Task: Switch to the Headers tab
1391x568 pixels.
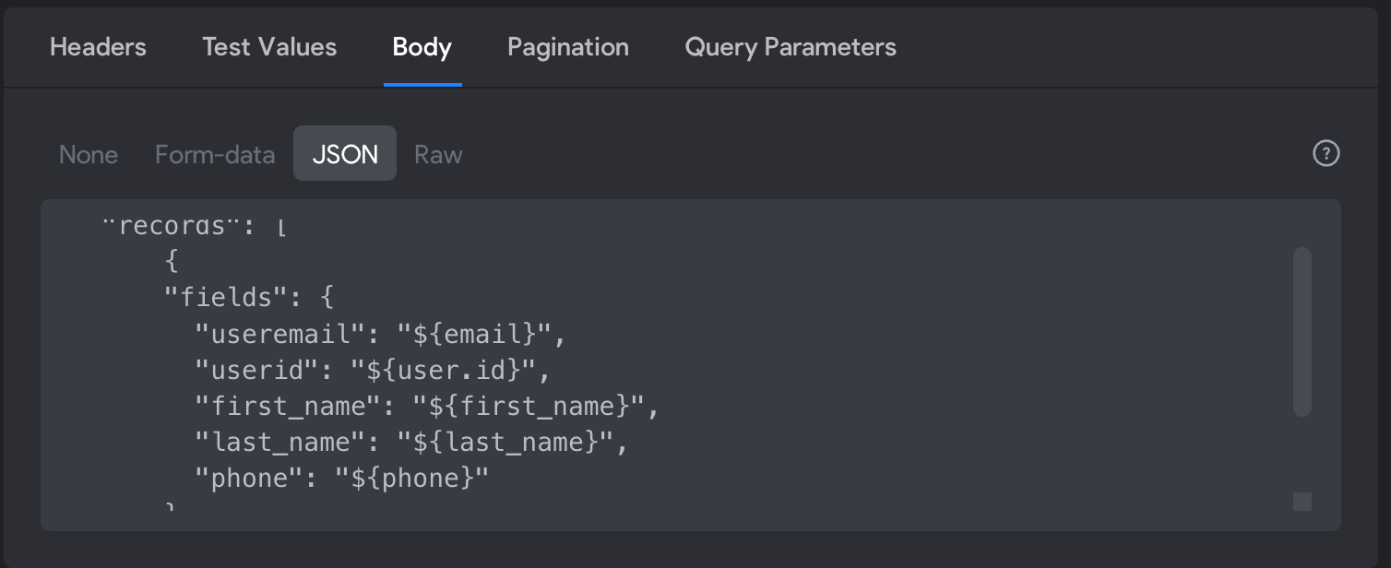Action: pos(98,47)
